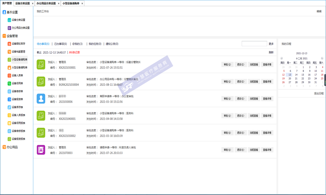Screen dimensions: 326x195
Task: Click 审批 for record XX2021030001
Action: point(228,64)
